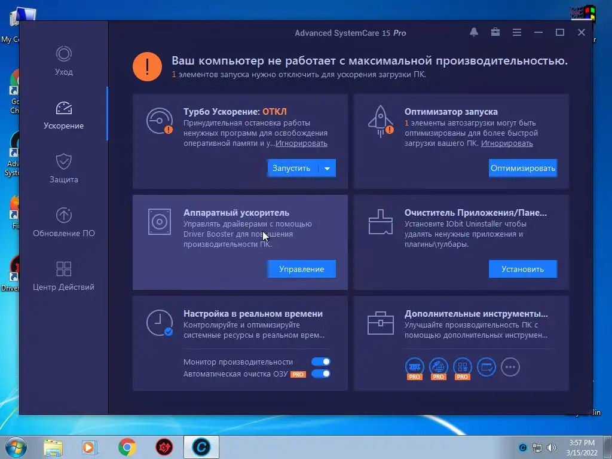Click the Turbo Boost disc icon
The width and height of the screenshot is (612, 459).
[160, 121]
